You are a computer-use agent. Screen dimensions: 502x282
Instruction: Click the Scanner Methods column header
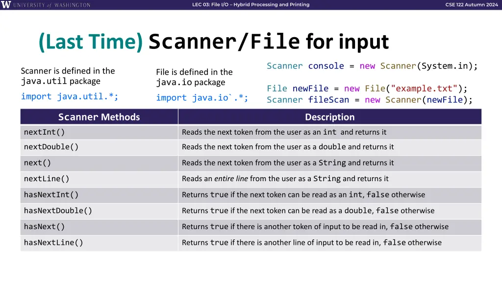pos(99,117)
